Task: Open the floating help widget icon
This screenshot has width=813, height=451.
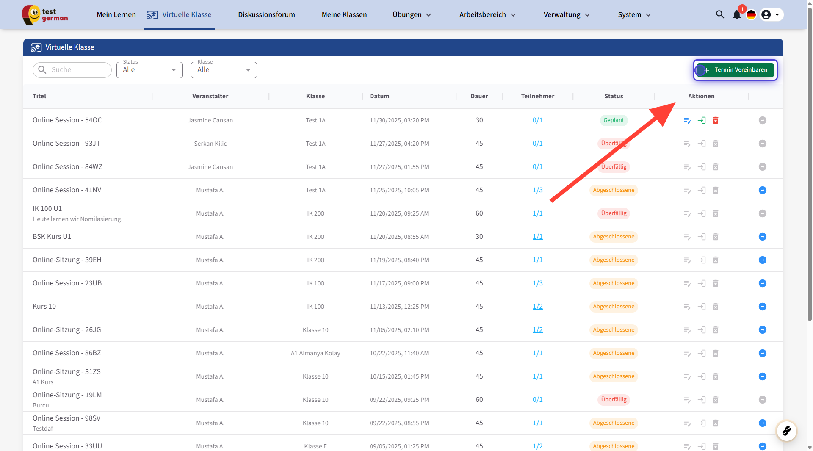Action: 786,431
